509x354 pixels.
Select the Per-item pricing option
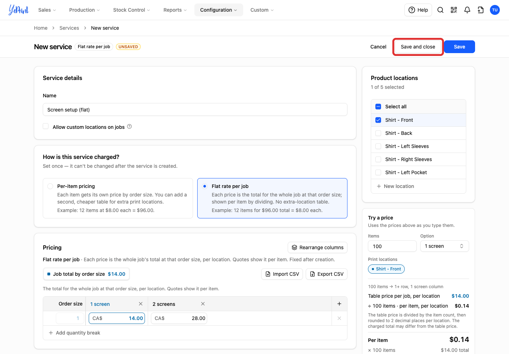(118, 198)
